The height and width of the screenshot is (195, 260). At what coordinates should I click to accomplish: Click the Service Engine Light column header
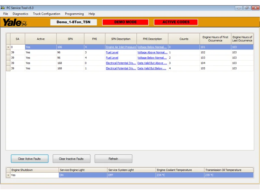(83, 170)
